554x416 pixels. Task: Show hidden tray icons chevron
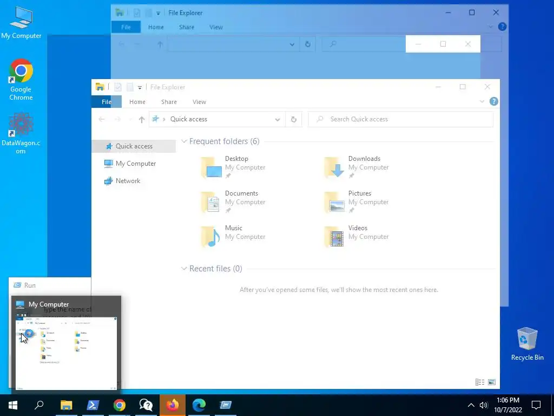click(471, 405)
